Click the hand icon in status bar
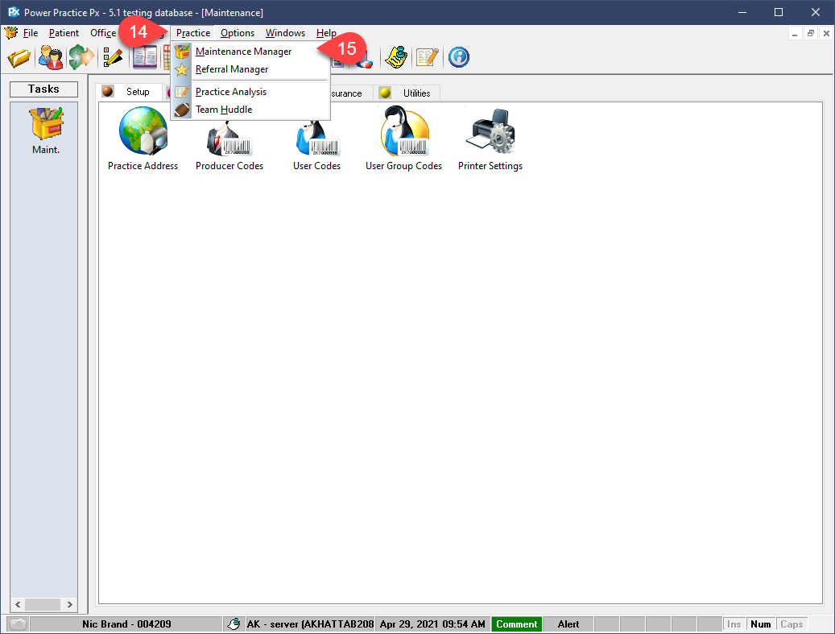Screen dimensions: 835x634 point(234,624)
